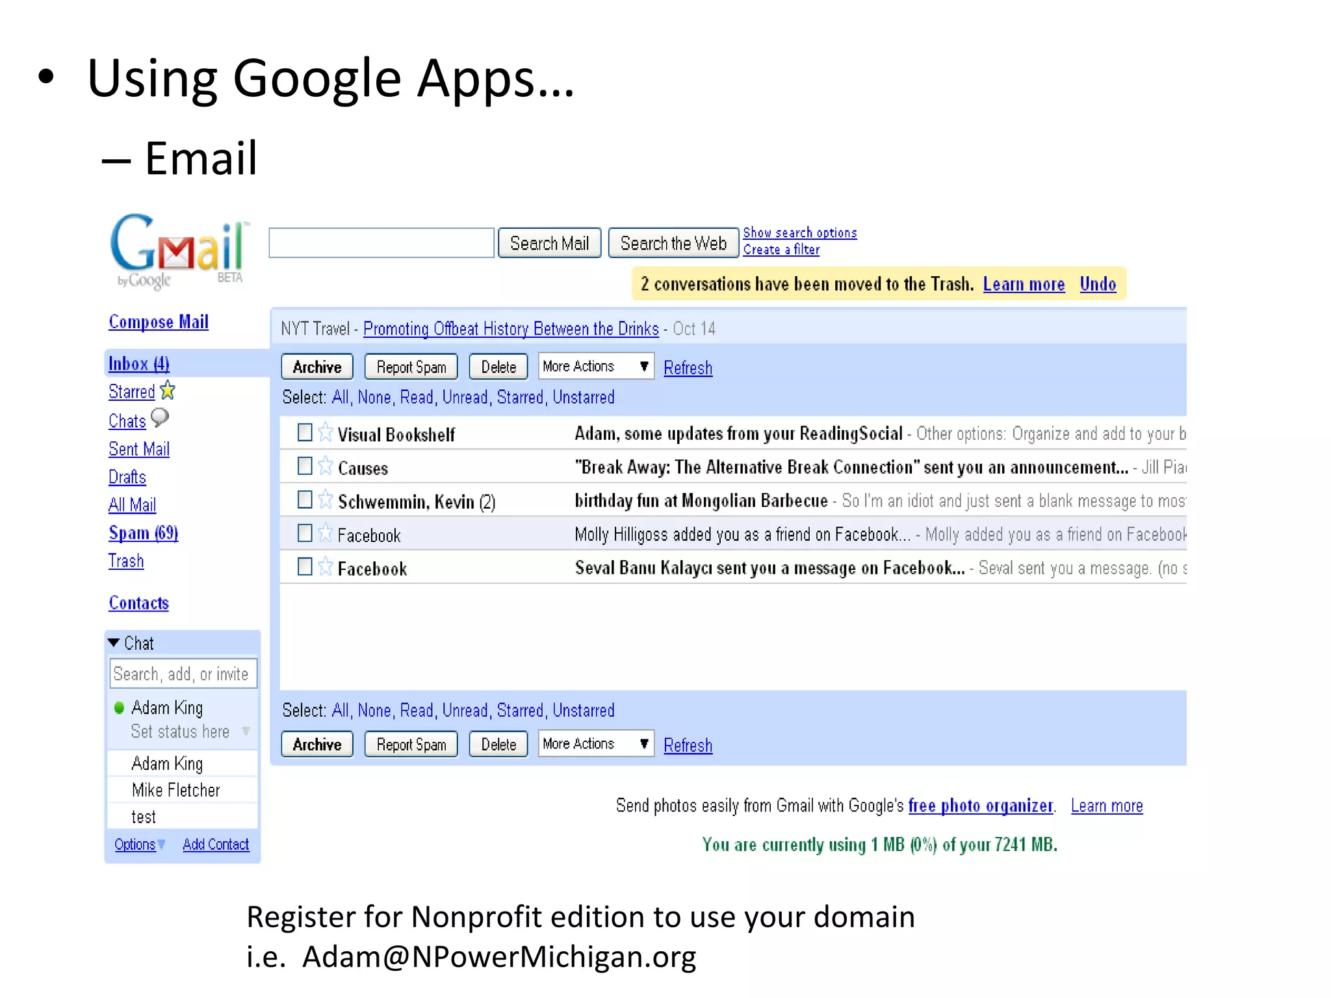The height and width of the screenshot is (998, 1331).
Task: Open chat with the test contact
Action: pyautogui.click(x=144, y=817)
